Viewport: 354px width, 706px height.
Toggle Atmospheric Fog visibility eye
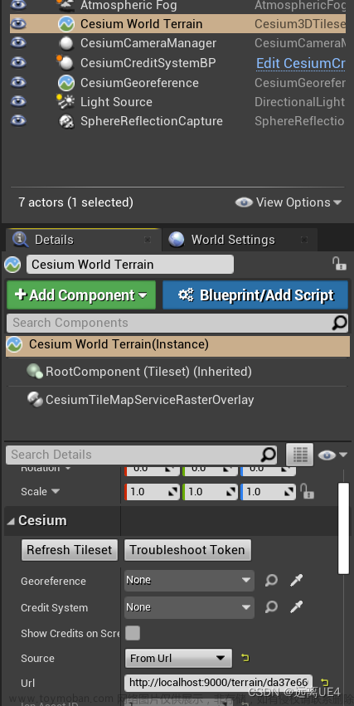(18, 6)
